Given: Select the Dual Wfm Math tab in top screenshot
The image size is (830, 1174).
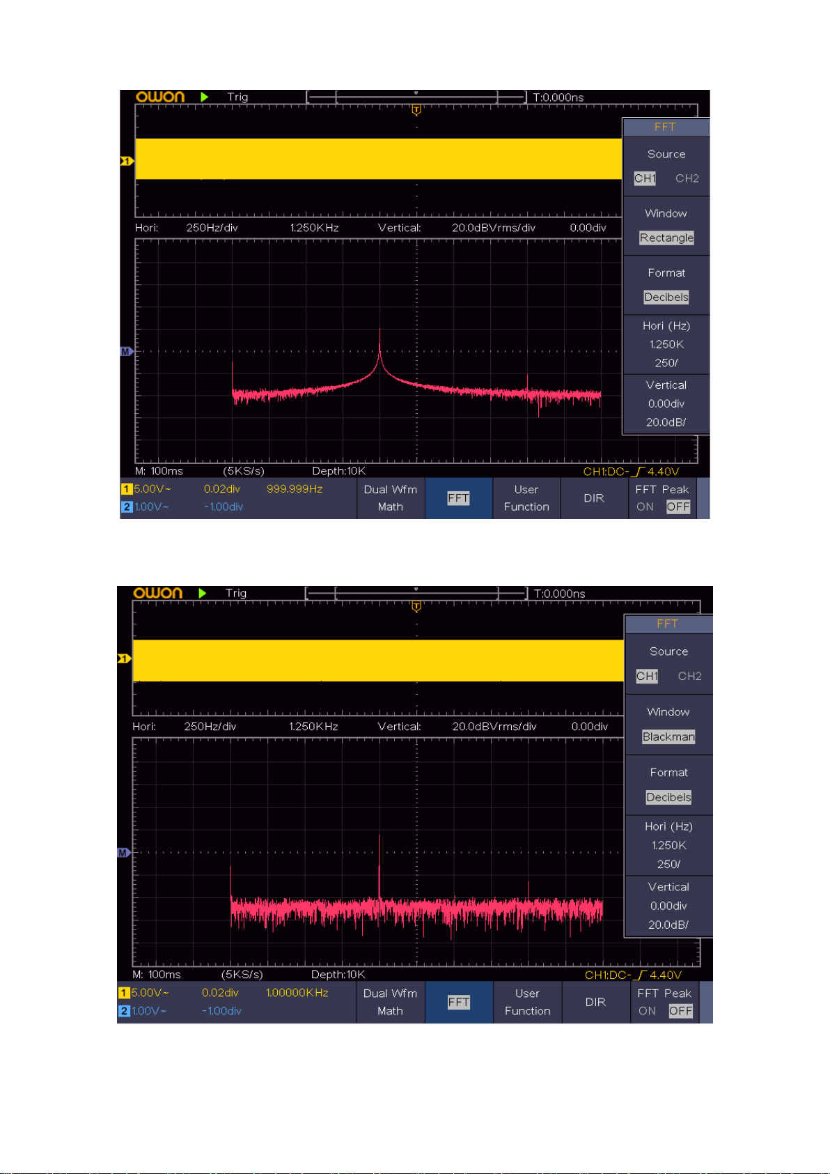Looking at the screenshot, I should coord(391,498).
